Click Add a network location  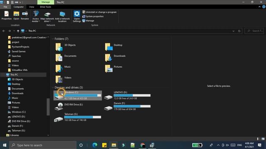[62, 17]
